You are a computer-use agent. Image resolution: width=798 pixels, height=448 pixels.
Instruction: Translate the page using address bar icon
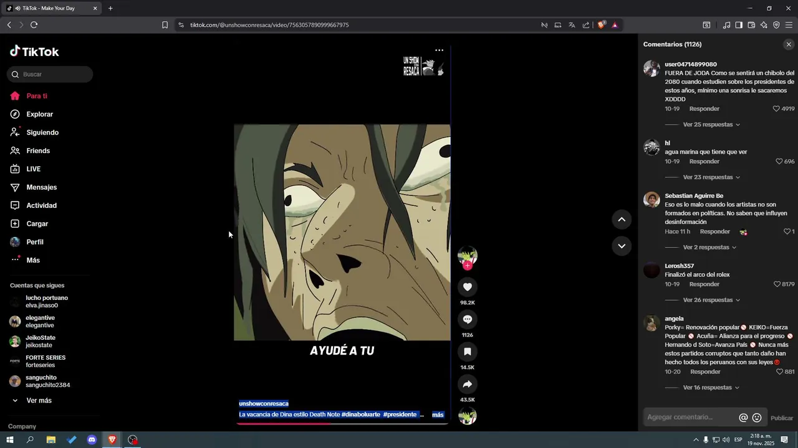tap(572, 25)
